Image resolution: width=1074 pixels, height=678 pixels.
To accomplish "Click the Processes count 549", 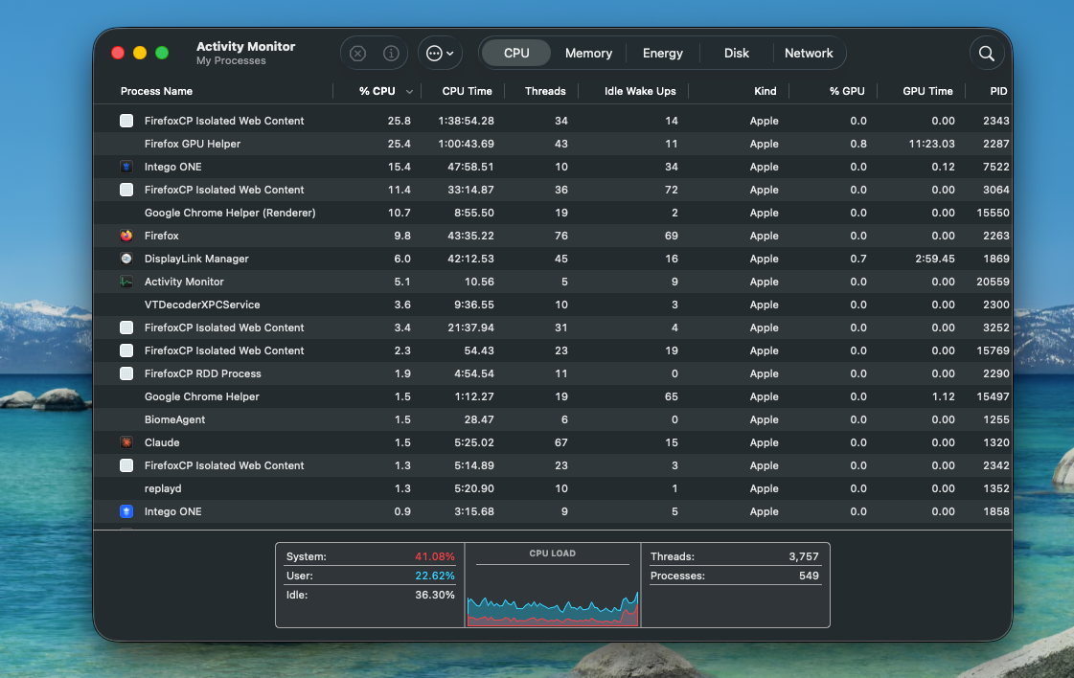I will pos(809,576).
